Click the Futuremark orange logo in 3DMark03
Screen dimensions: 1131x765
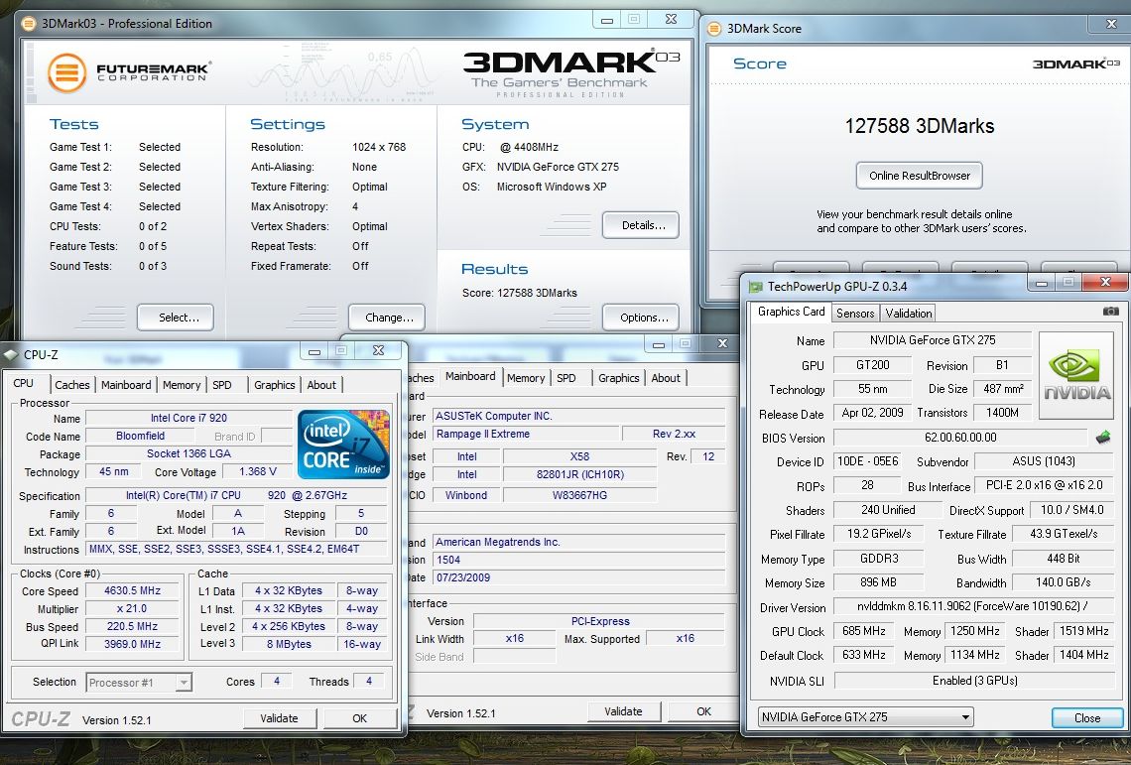click(67, 72)
